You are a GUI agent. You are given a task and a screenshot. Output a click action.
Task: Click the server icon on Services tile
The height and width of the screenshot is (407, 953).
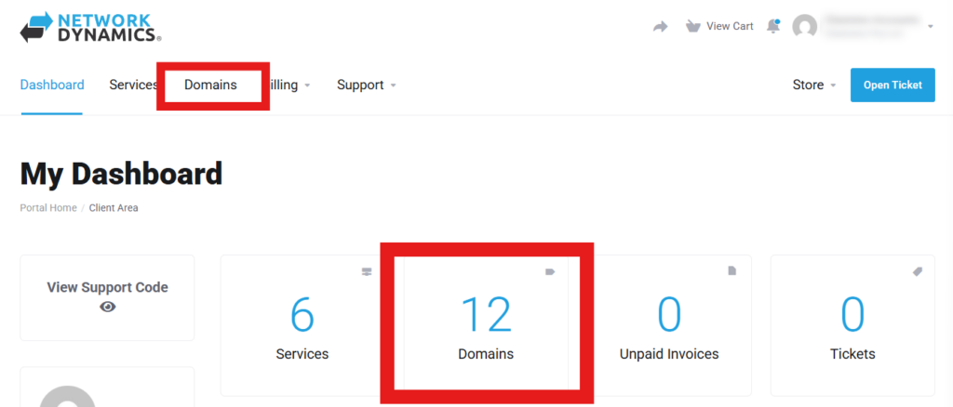pos(367,272)
